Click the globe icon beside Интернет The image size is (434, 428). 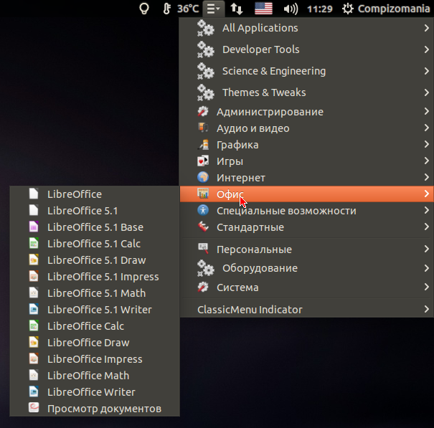(203, 177)
